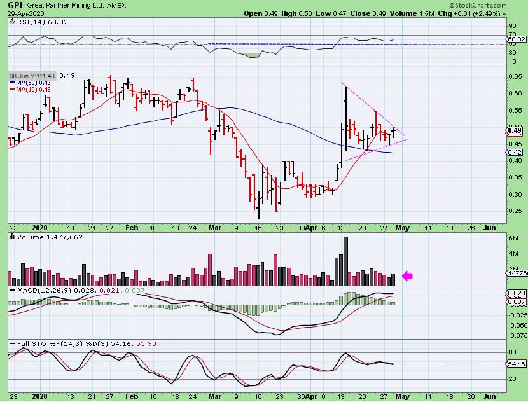Click the 10 level on the RSI scale
This screenshot has height=402, width=528.
512,62
